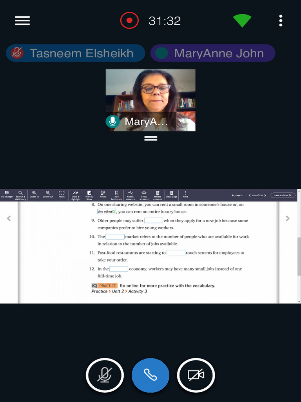Screen dimensions: 301x402
Task: Click Check answers
Action: [130, 195]
